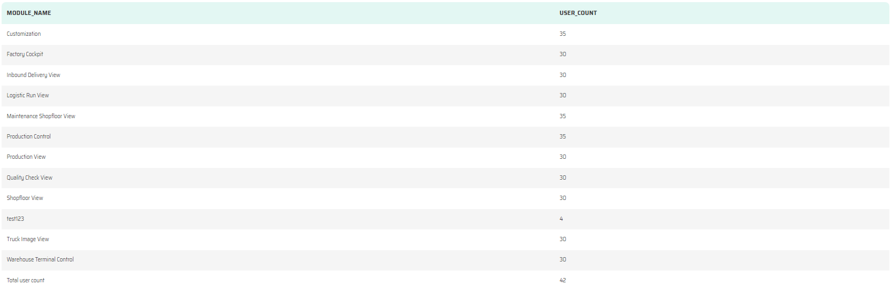
Task: Click the MODULE_NAME column header
Action: tap(29, 13)
